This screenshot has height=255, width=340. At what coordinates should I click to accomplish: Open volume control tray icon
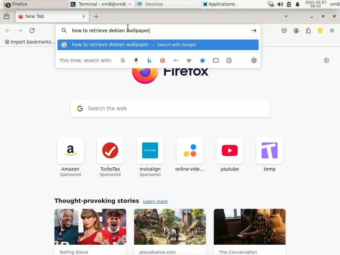[280, 4]
